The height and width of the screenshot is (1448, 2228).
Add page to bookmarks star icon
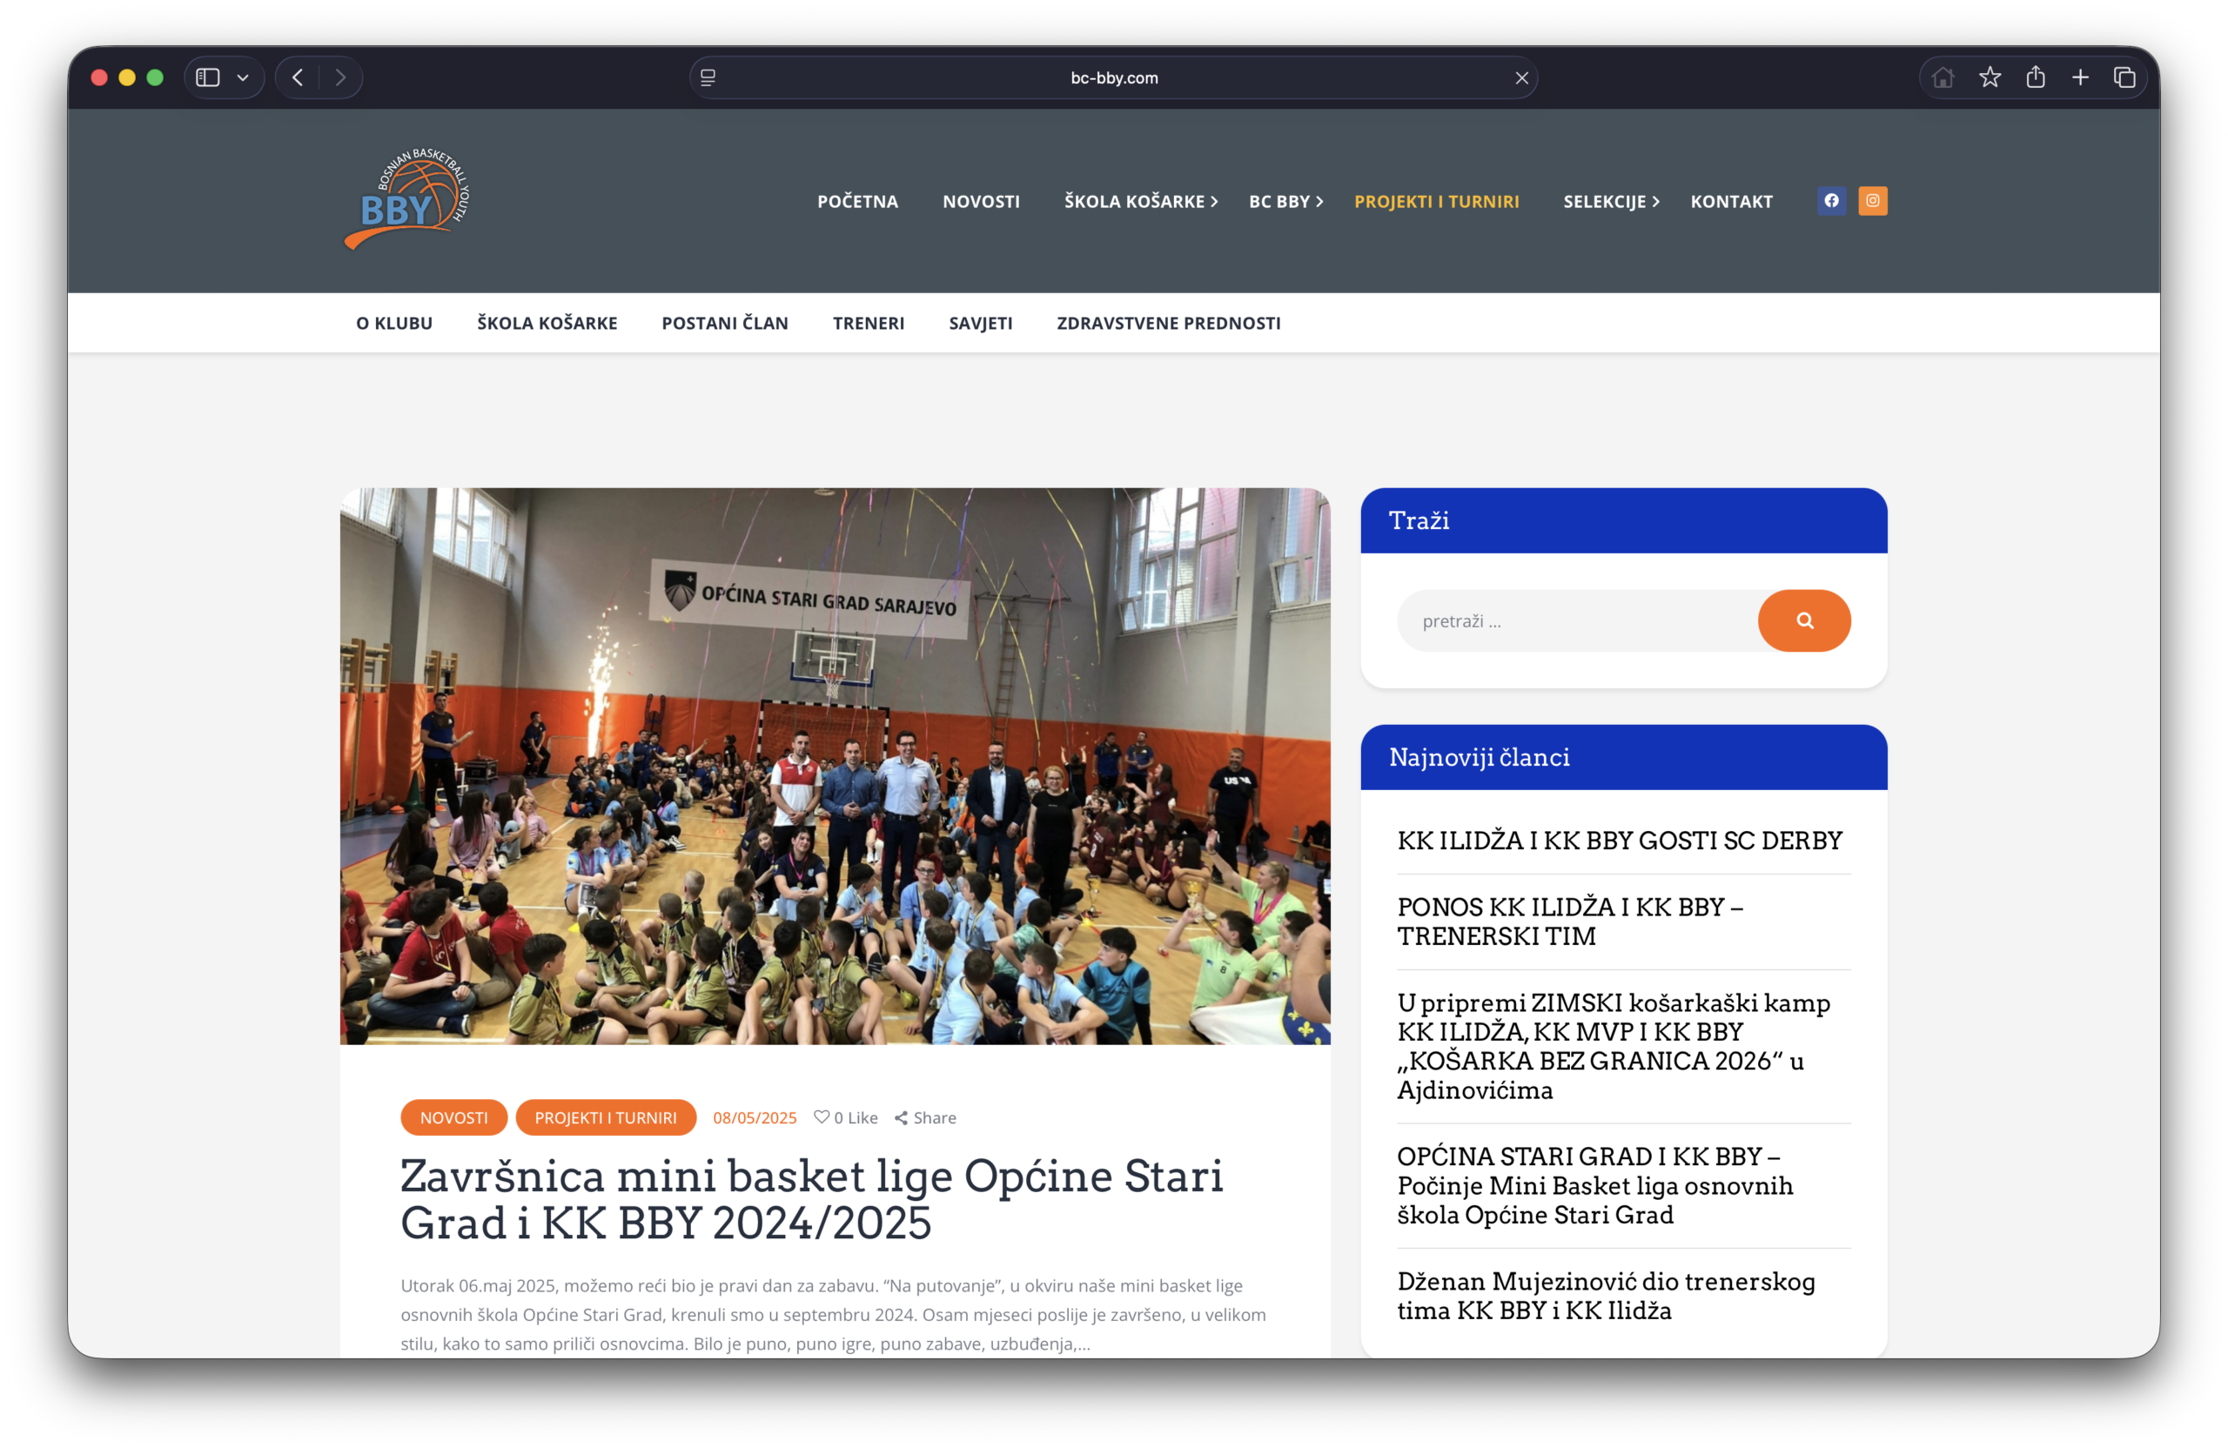point(1990,77)
